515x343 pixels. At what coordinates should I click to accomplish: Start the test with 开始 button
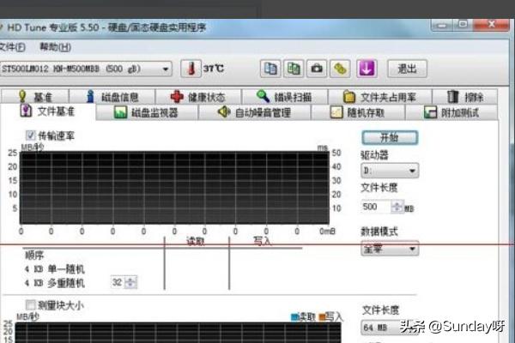pos(390,137)
